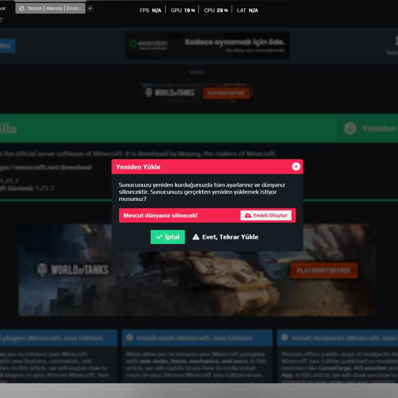Click the small World of Tanks banner

(x=197, y=92)
